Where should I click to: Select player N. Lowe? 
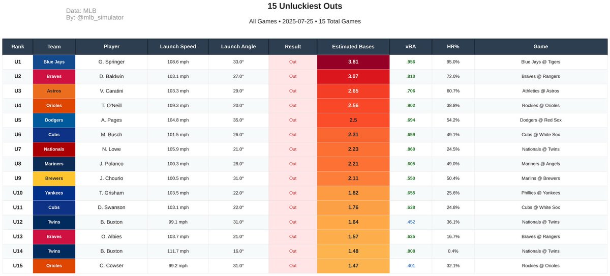point(111,149)
